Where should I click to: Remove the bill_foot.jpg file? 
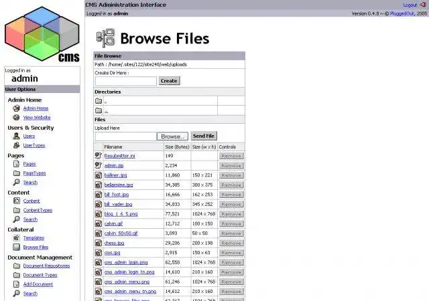tap(231, 195)
